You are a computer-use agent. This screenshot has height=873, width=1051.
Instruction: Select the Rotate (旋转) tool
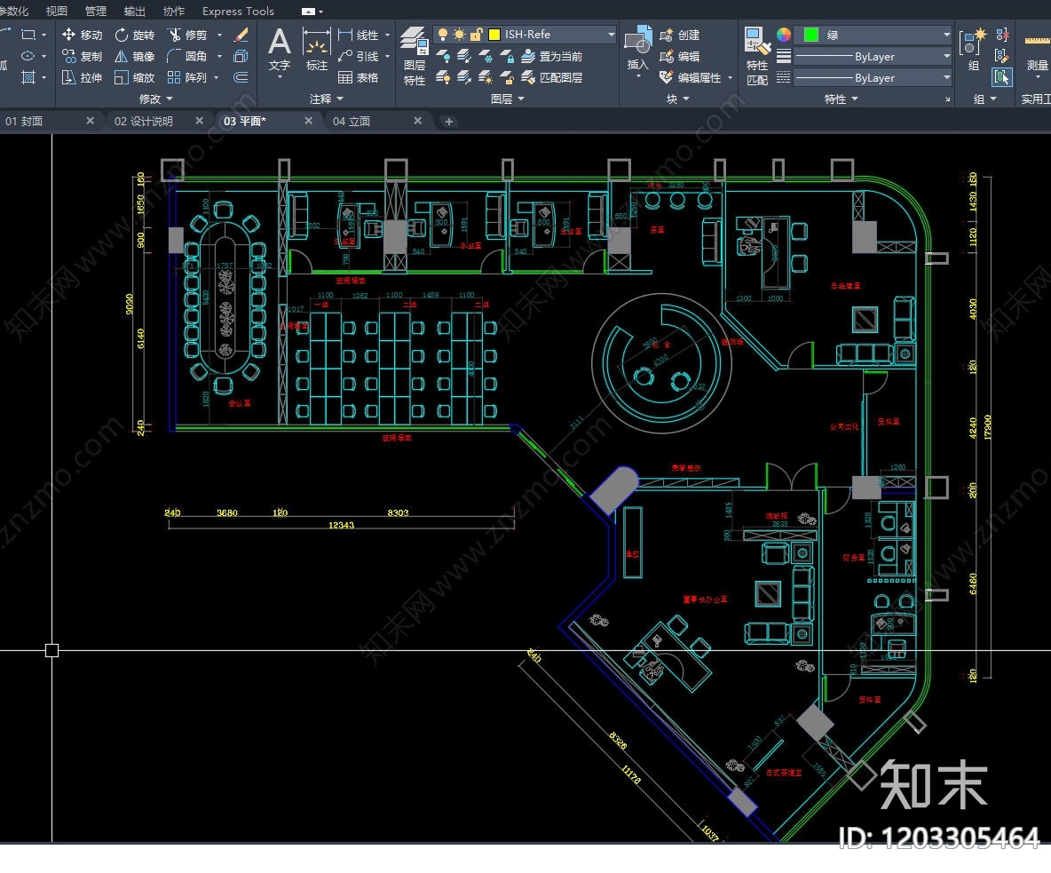pos(135,35)
